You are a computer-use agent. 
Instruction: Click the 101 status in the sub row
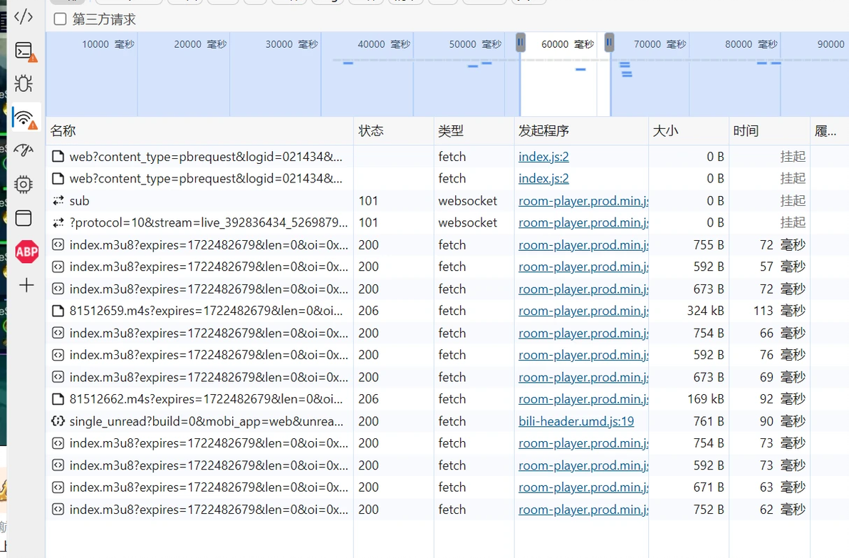[x=368, y=201]
